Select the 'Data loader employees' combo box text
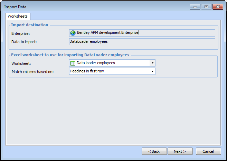The image size is (227, 161). pos(96,63)
